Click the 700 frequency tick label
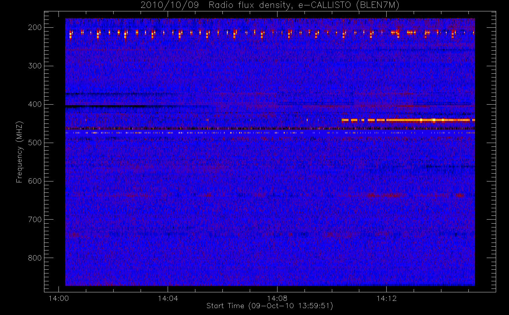The height and width of the screenshot is (315, 509). (35, 220)
